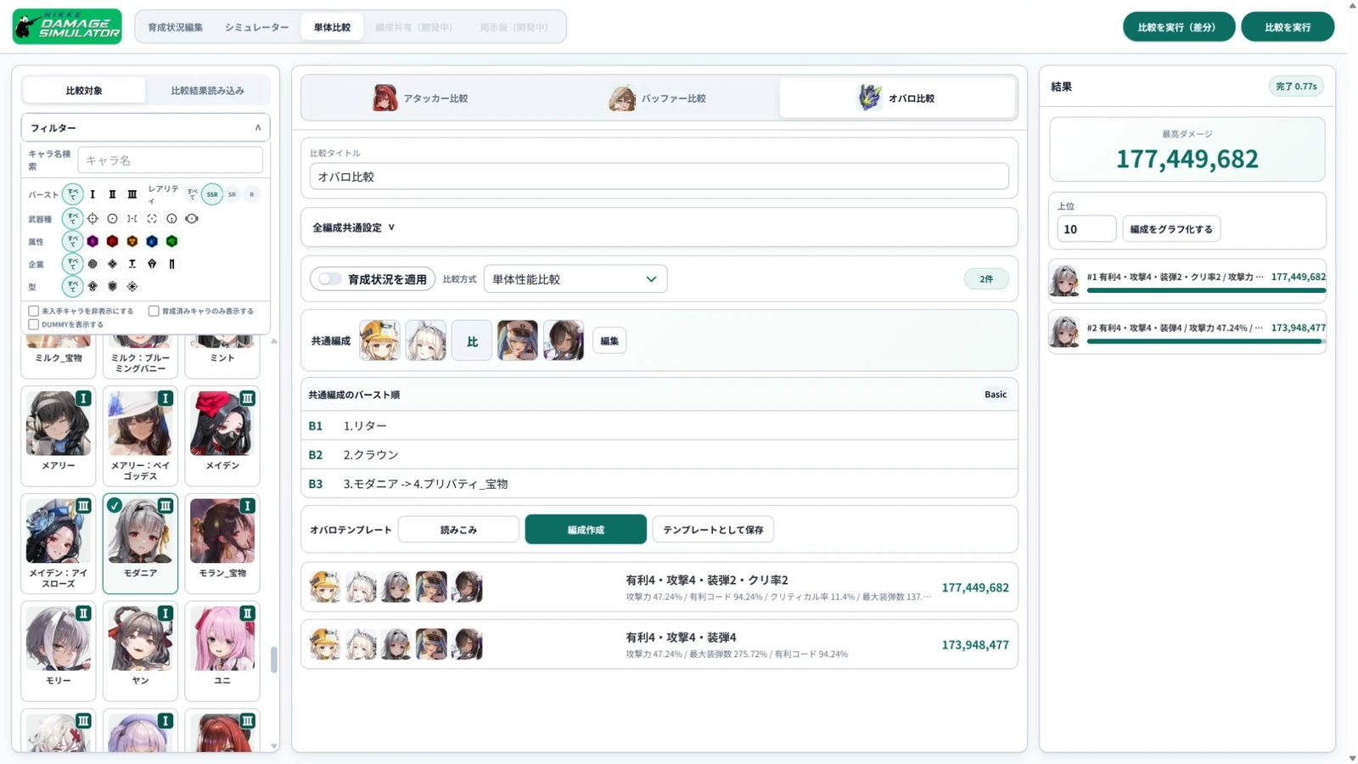Select the spiral company filter icon
Screen dimensions: 1358x764
[x=93, y=264]
